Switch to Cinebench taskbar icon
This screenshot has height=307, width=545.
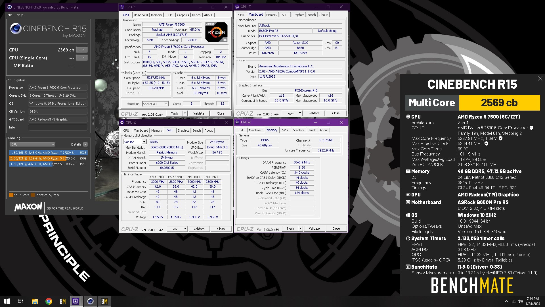tap(91, 301)
